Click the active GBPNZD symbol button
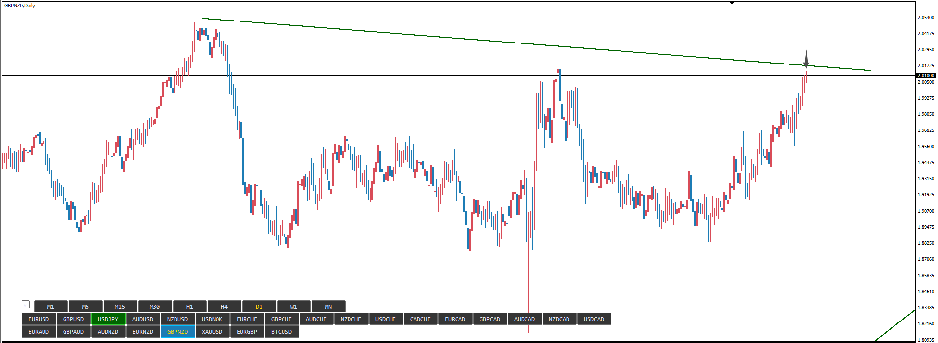This screenshot has width=938, height=343. pos(178,332)
